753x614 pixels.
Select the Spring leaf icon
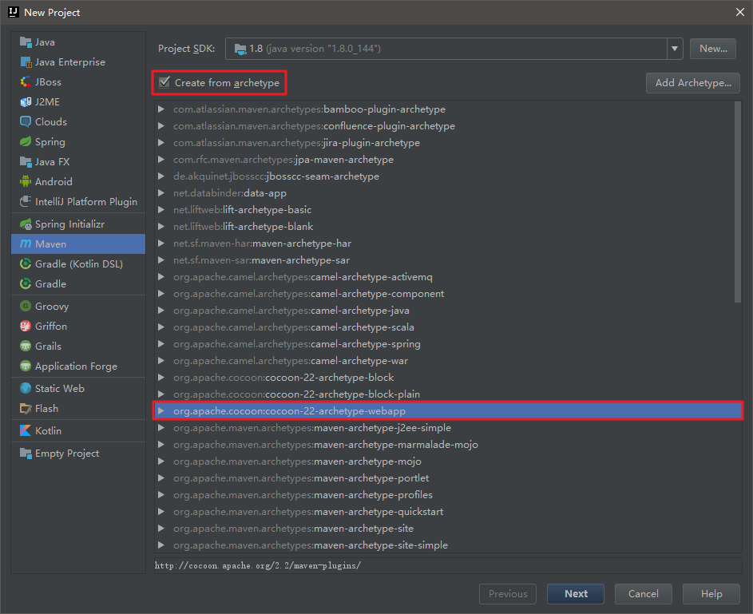[x=26, y=142]
